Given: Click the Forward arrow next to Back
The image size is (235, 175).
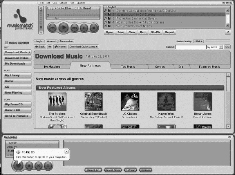Looking at the screenshot, I should pyautogui.click(x=50, y=47).
